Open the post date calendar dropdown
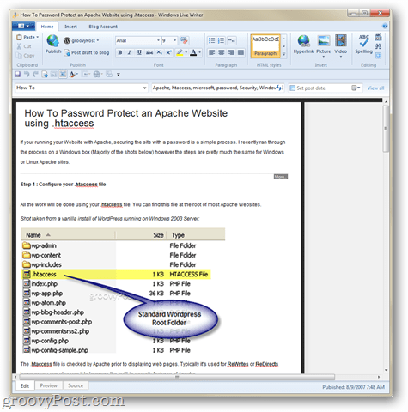408x412 pixels. [x=356, y=88]
